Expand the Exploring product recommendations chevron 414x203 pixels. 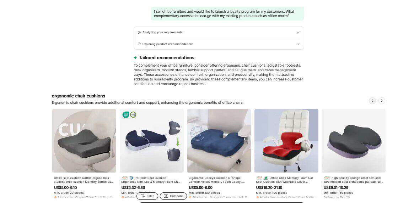pos(298,44)
